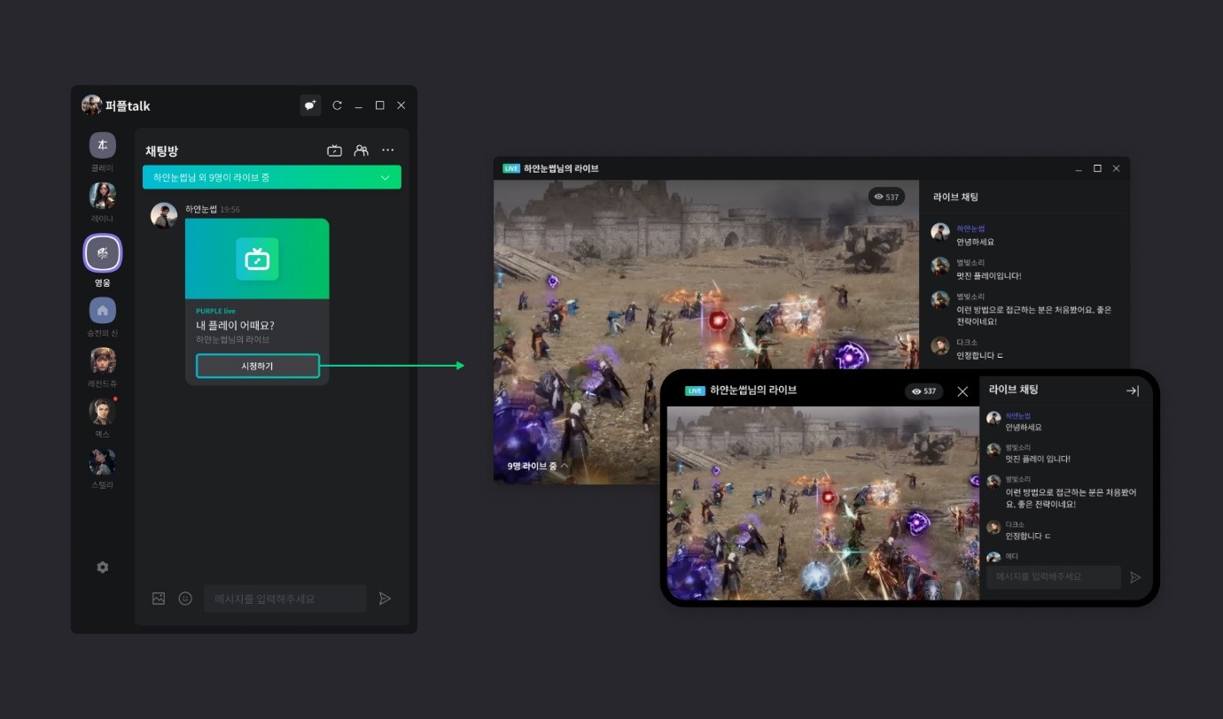Open settings gear in 퍼플talk sidebar

(103, 567)
